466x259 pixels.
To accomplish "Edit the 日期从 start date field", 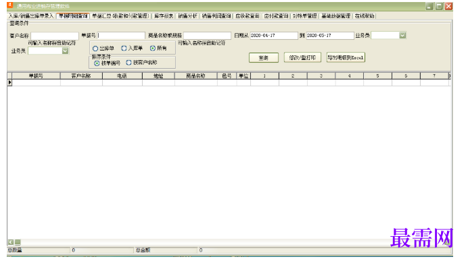I will (x=274, y=36).
